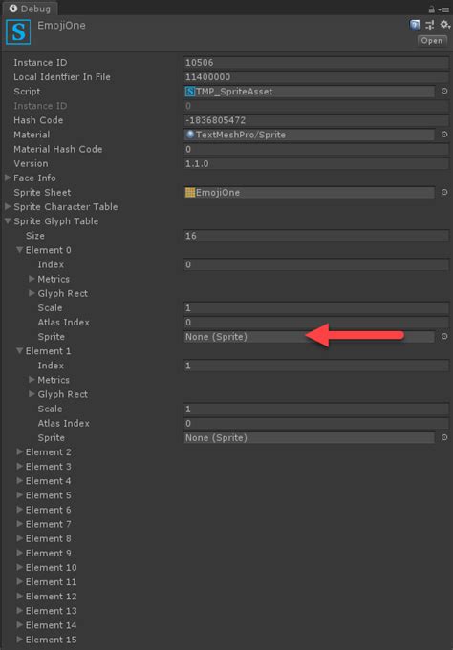Click the Open button
Screen dimensions: 453x650
[x=432, y=41]
